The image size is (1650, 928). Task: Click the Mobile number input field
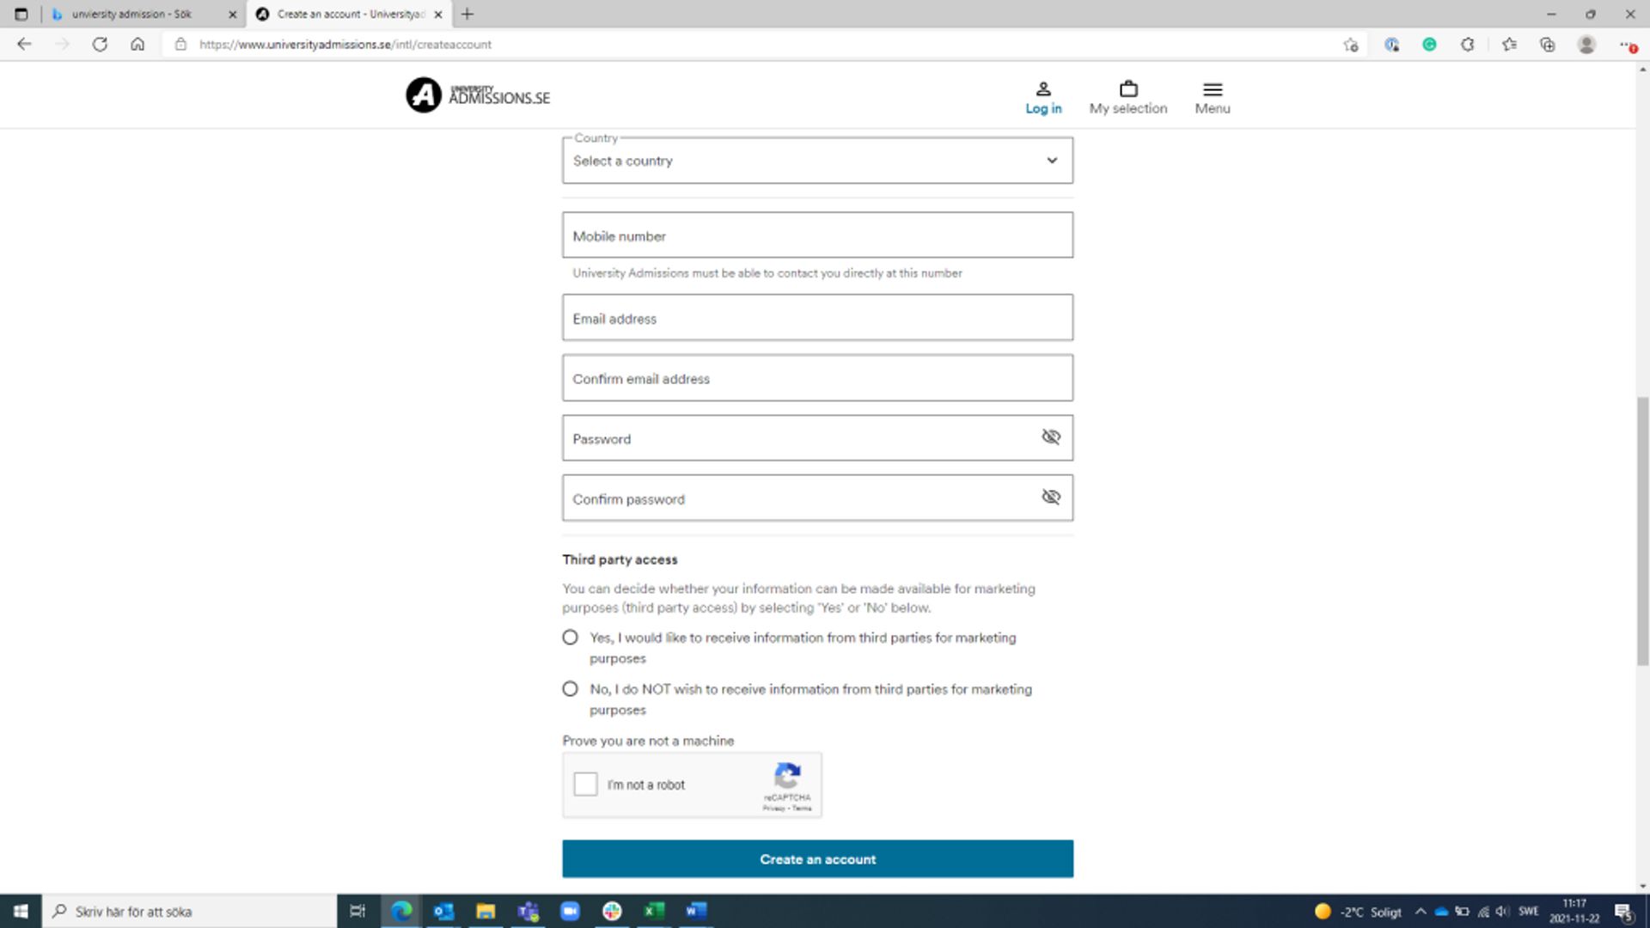(x=817, y=235)
